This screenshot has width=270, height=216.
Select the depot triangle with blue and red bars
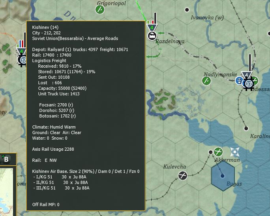(21, 51)
